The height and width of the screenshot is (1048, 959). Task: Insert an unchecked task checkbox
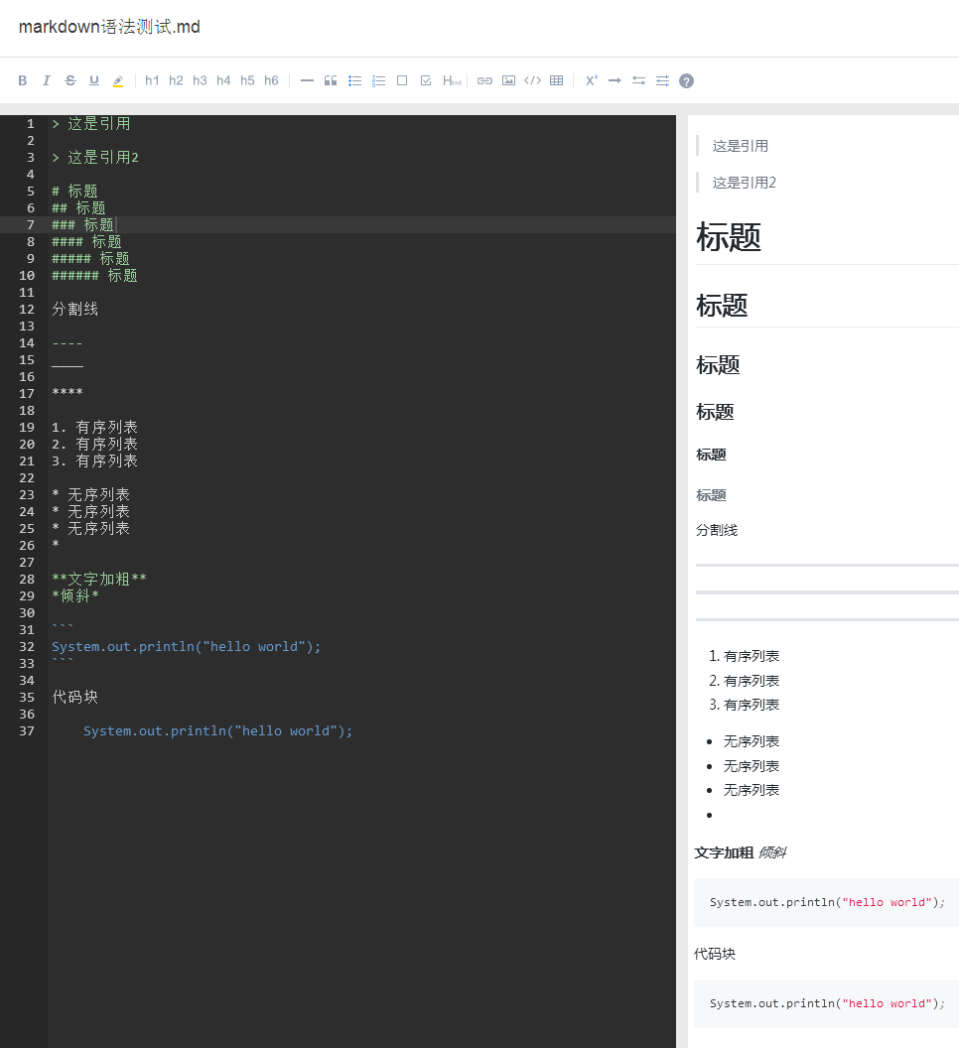pyautogui.click(x=402, y=80)
